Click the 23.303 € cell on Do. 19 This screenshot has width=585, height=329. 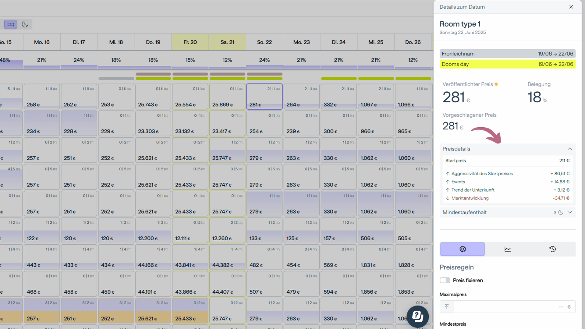(153, 123)
